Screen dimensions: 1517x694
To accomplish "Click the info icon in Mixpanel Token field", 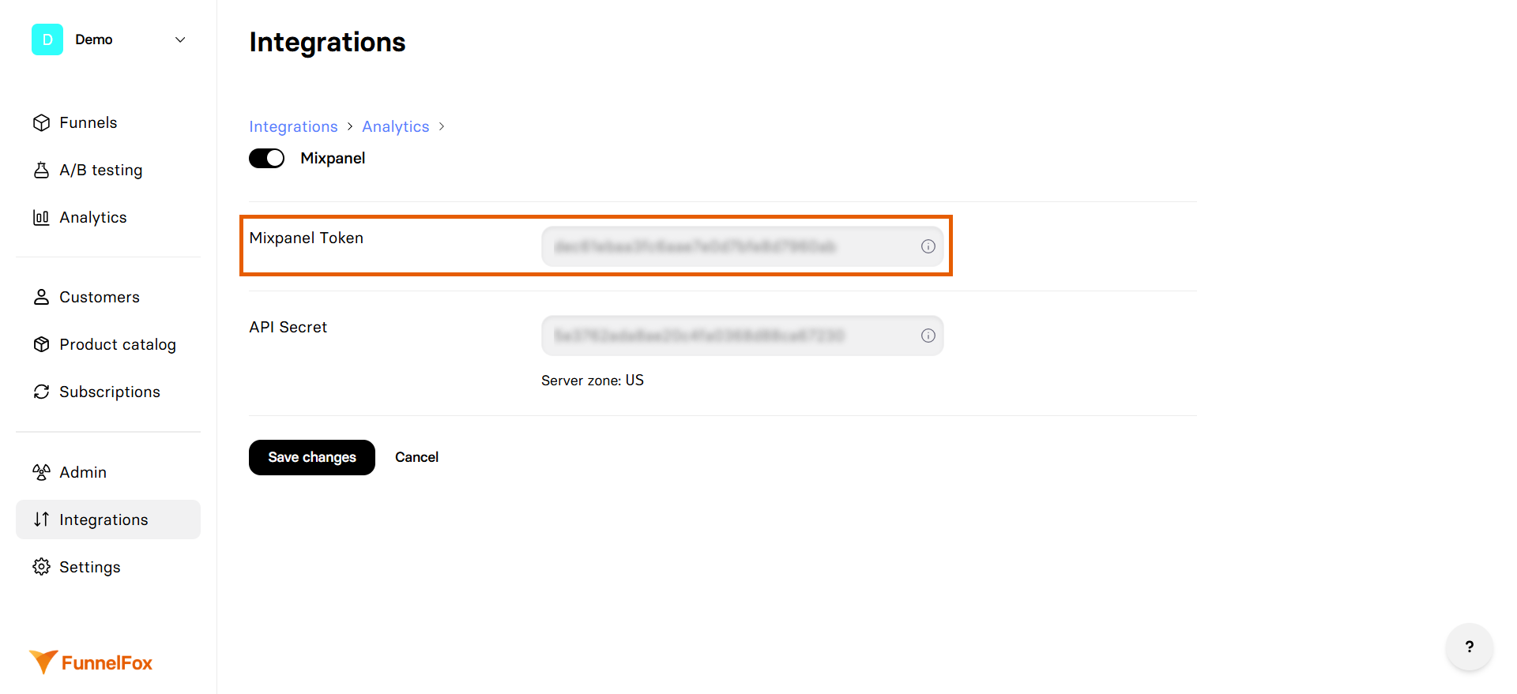I will click(x=928, y=246).
